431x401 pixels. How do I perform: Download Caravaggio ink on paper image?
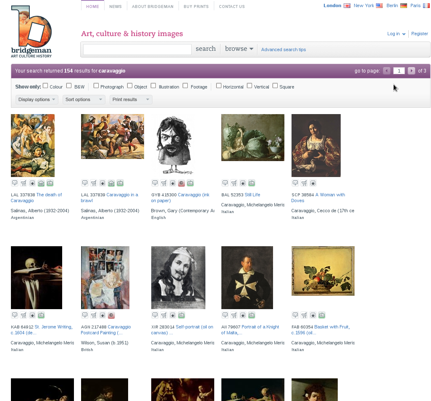173,183
